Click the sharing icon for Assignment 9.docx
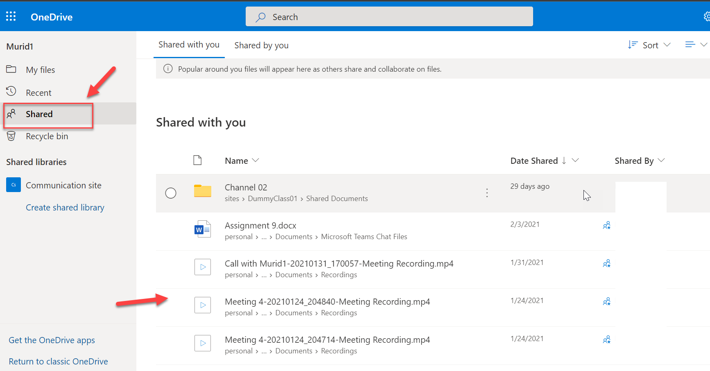The width and height of the screenshot is (710, 371). [607, 225]
